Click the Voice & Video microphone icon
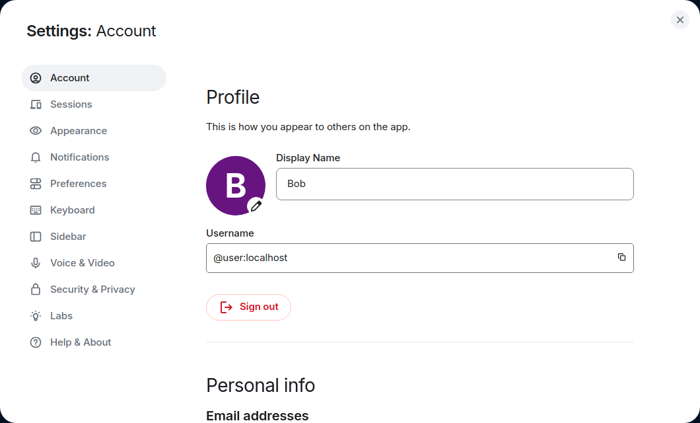 36,263
